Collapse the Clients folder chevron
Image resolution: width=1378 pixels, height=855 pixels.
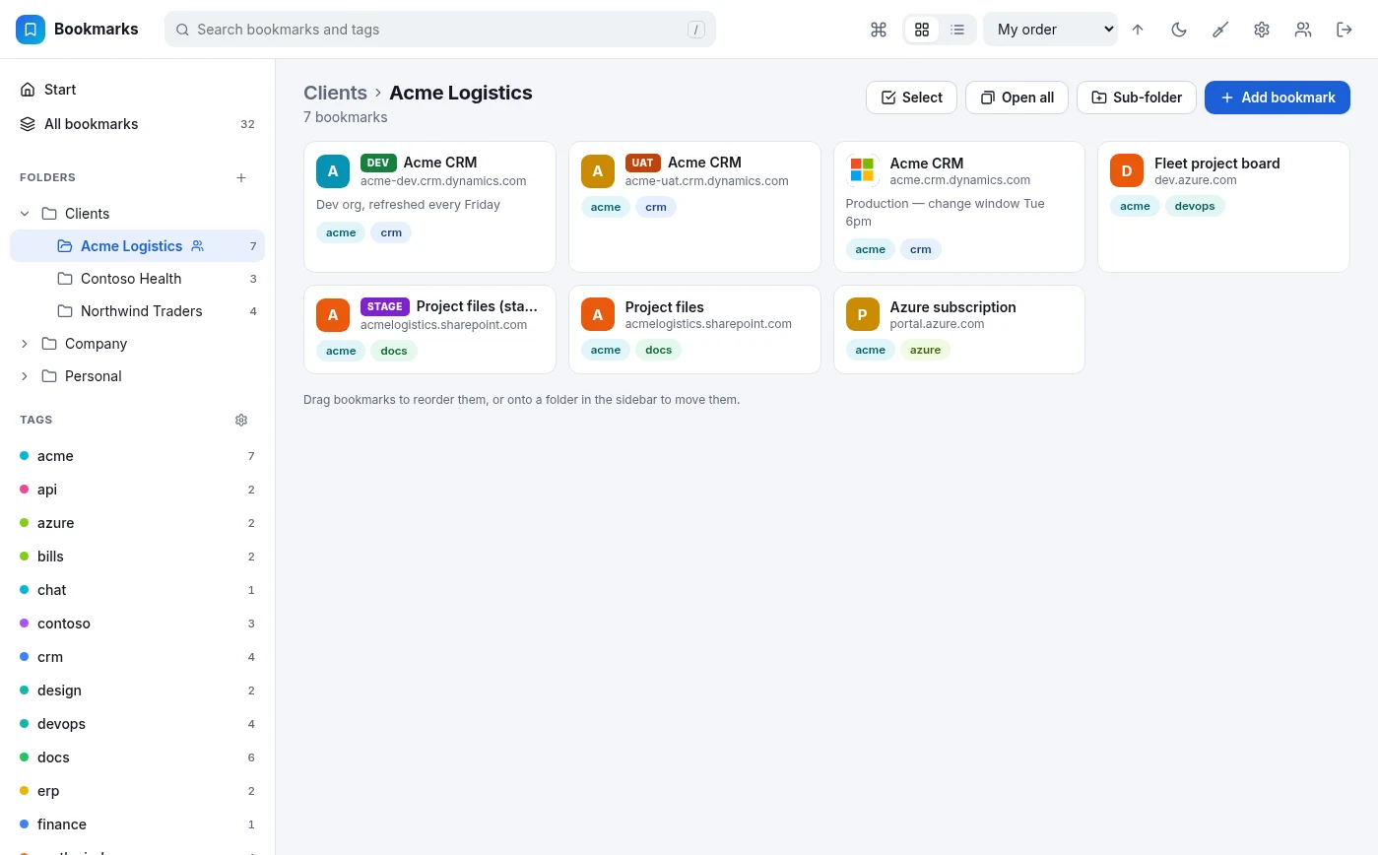(x=25, y=214)
